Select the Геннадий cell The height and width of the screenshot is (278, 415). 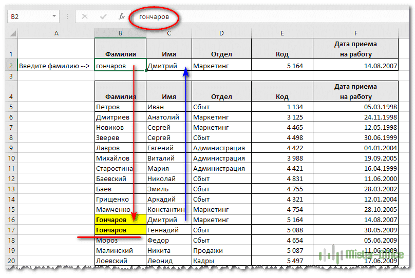(x=168, y=230)
